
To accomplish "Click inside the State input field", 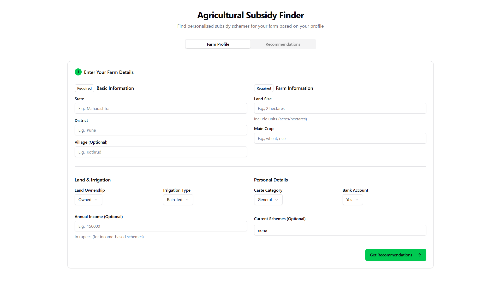I will [x=161, y=108].
